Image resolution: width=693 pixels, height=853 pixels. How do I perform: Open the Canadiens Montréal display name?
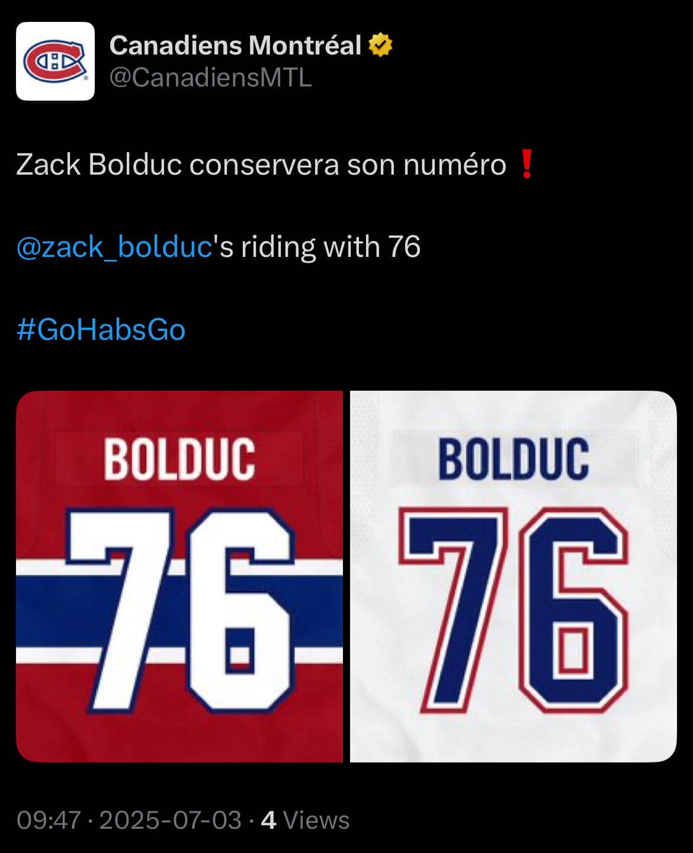pyautogui.click(x=235, y=46)
